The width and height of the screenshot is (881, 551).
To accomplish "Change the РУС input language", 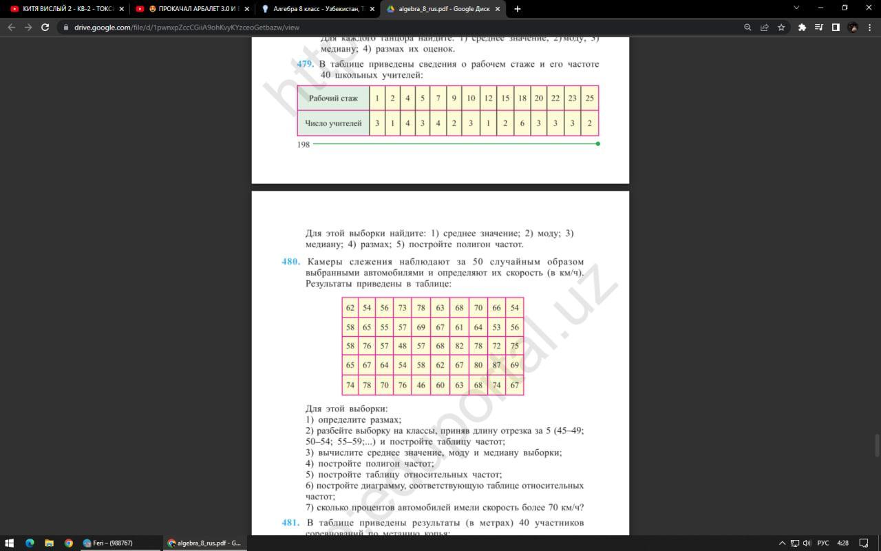I will point(823,543).
